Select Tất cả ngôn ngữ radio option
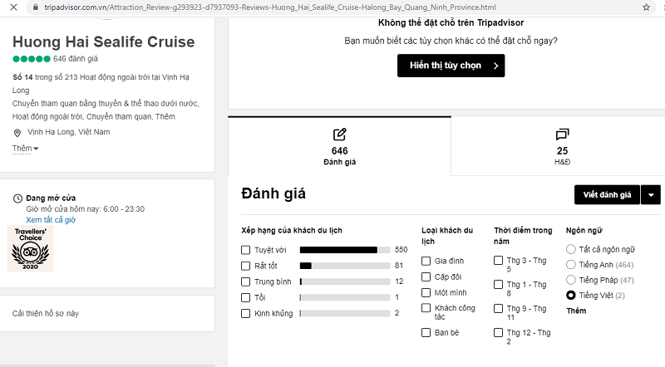 571,249
